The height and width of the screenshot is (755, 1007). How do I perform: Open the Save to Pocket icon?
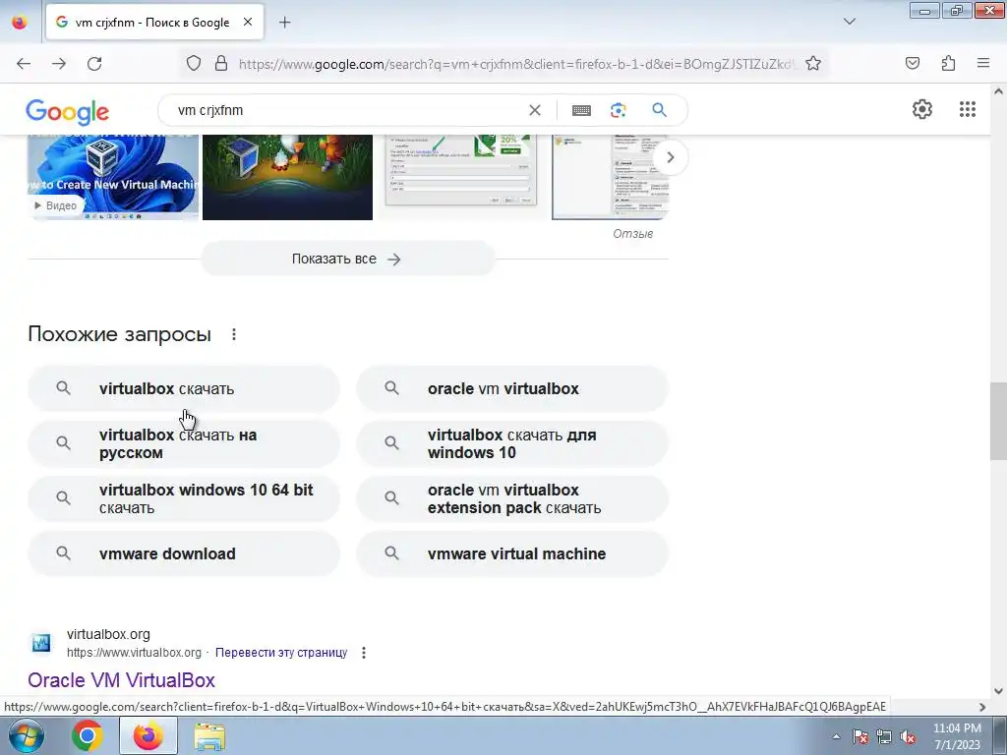pyautogui.click(x=913, y=64)
